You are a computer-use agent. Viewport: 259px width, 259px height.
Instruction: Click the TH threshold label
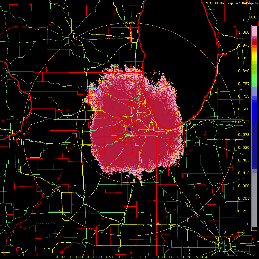coord(247,224)
